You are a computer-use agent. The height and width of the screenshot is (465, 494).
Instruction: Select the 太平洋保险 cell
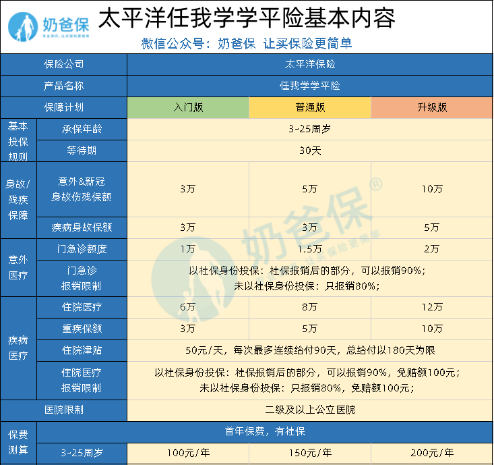click(310, 64)
